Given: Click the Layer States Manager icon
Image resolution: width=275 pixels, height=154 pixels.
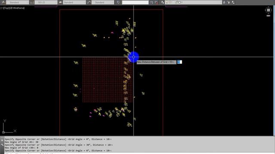Looking at the screenshot, I should [233, 2].
